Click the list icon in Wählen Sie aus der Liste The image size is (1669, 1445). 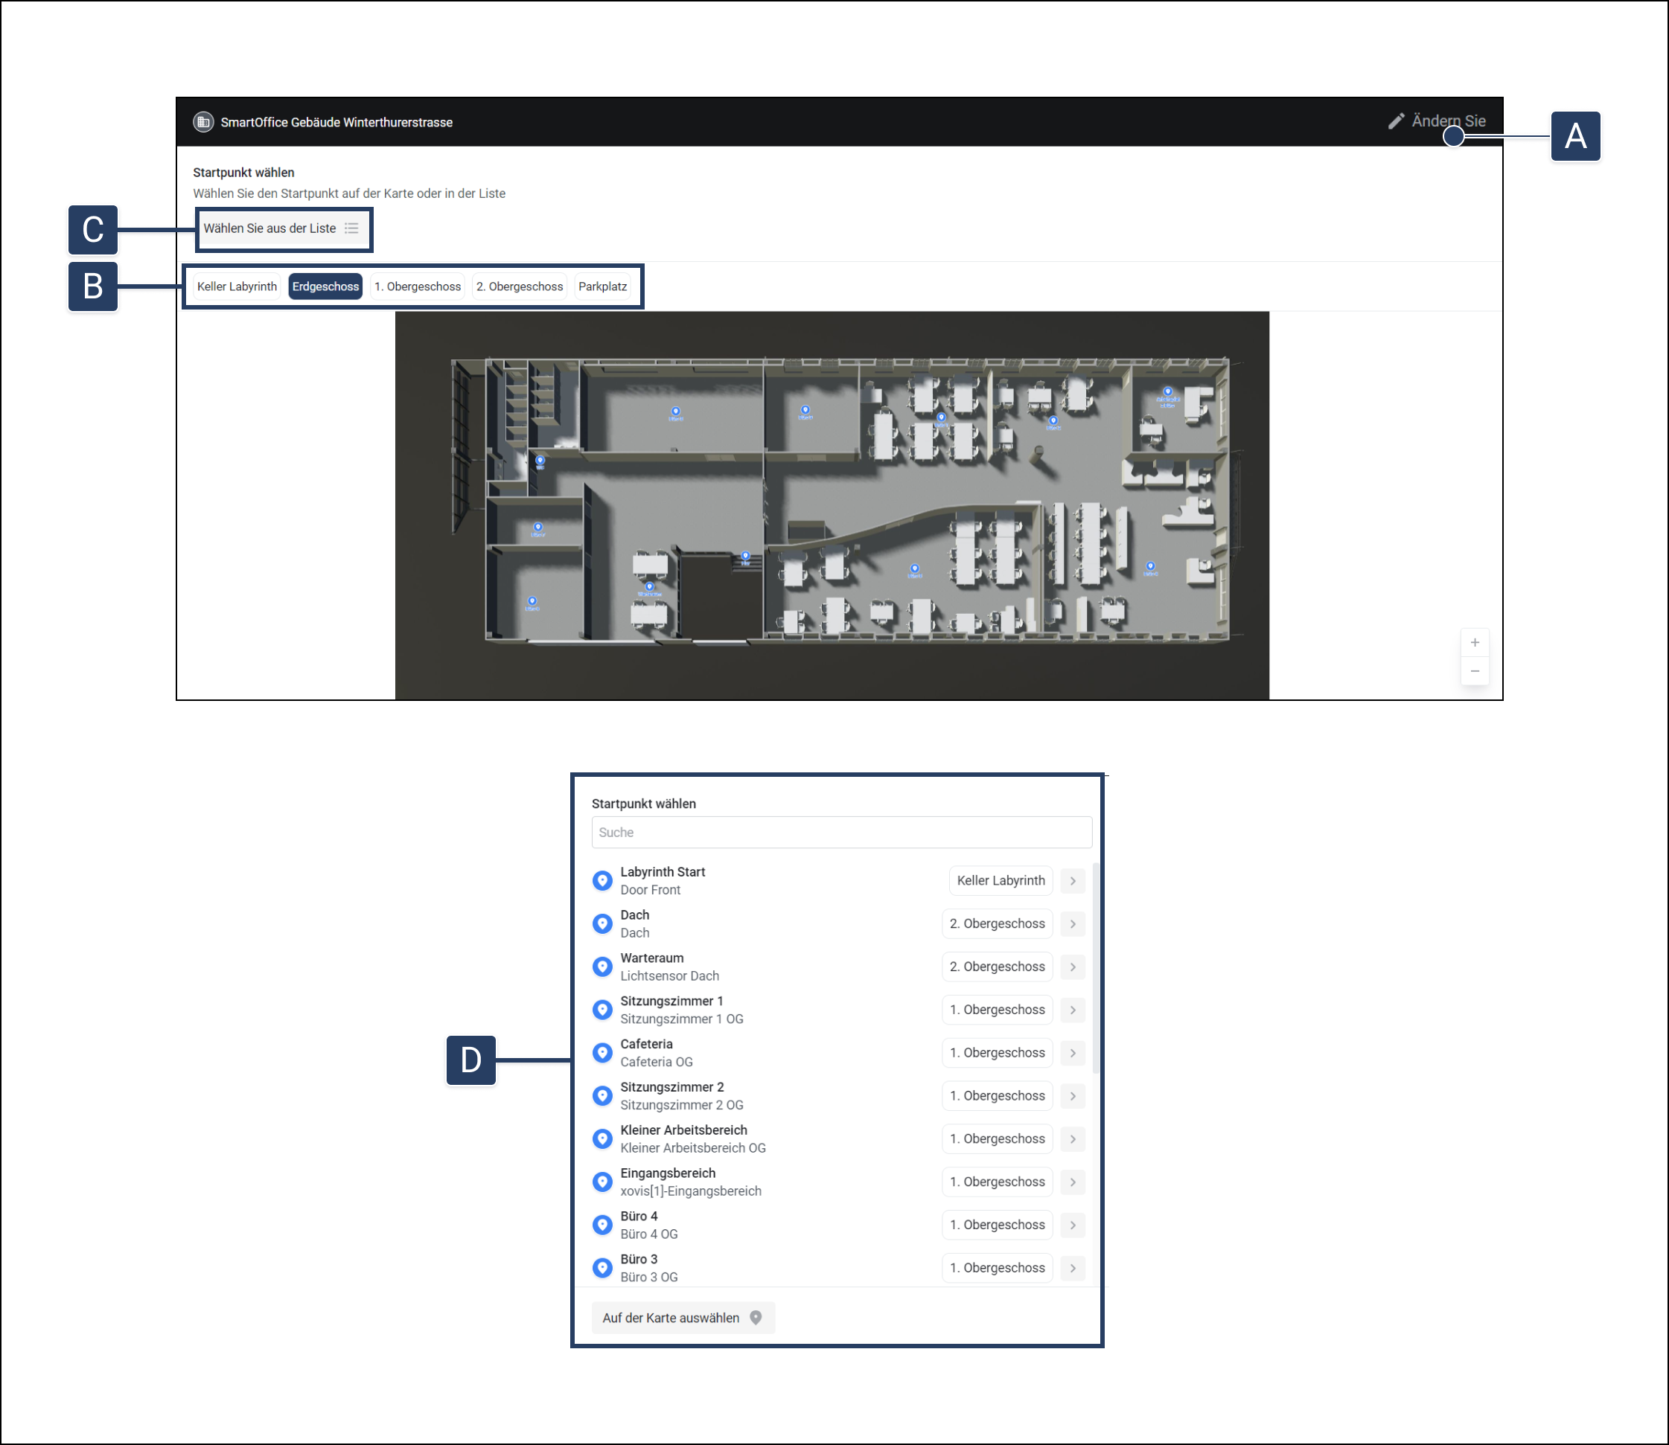[351, 228]
